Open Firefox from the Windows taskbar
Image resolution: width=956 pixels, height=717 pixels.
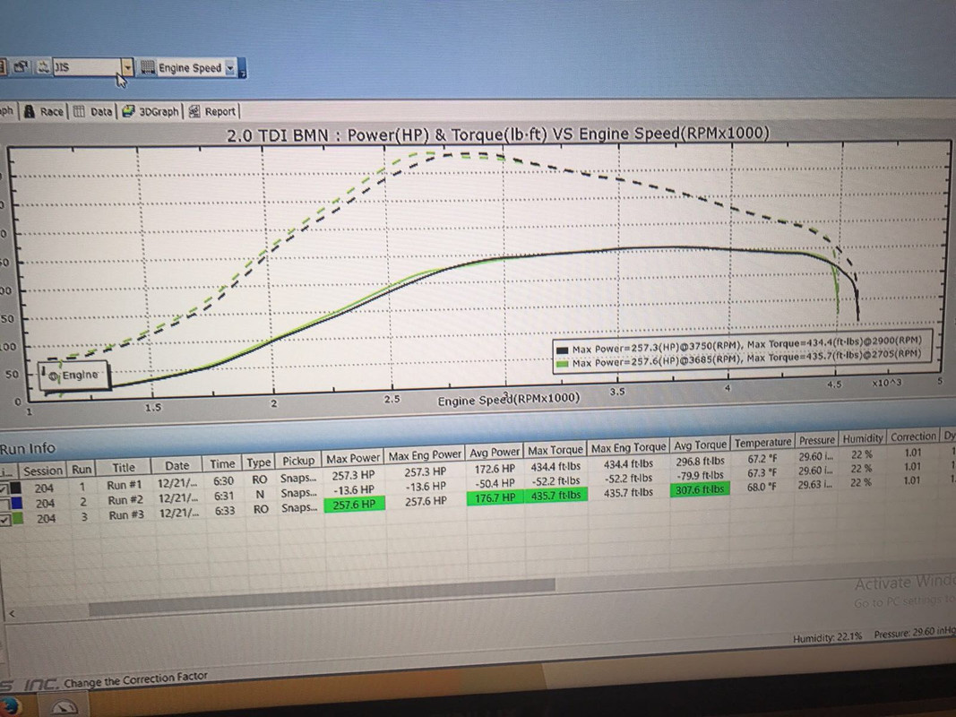tap(9, 707)
